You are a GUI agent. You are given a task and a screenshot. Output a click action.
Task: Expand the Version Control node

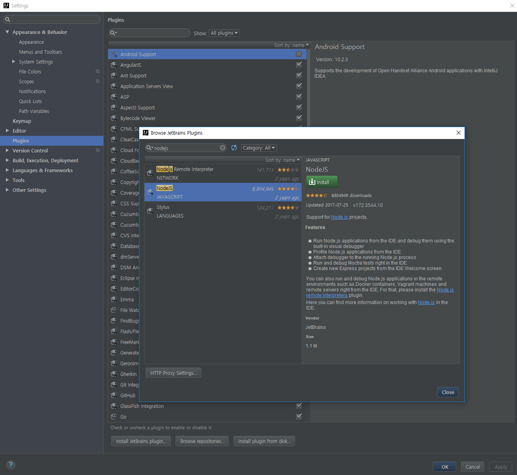pos(7,150)
